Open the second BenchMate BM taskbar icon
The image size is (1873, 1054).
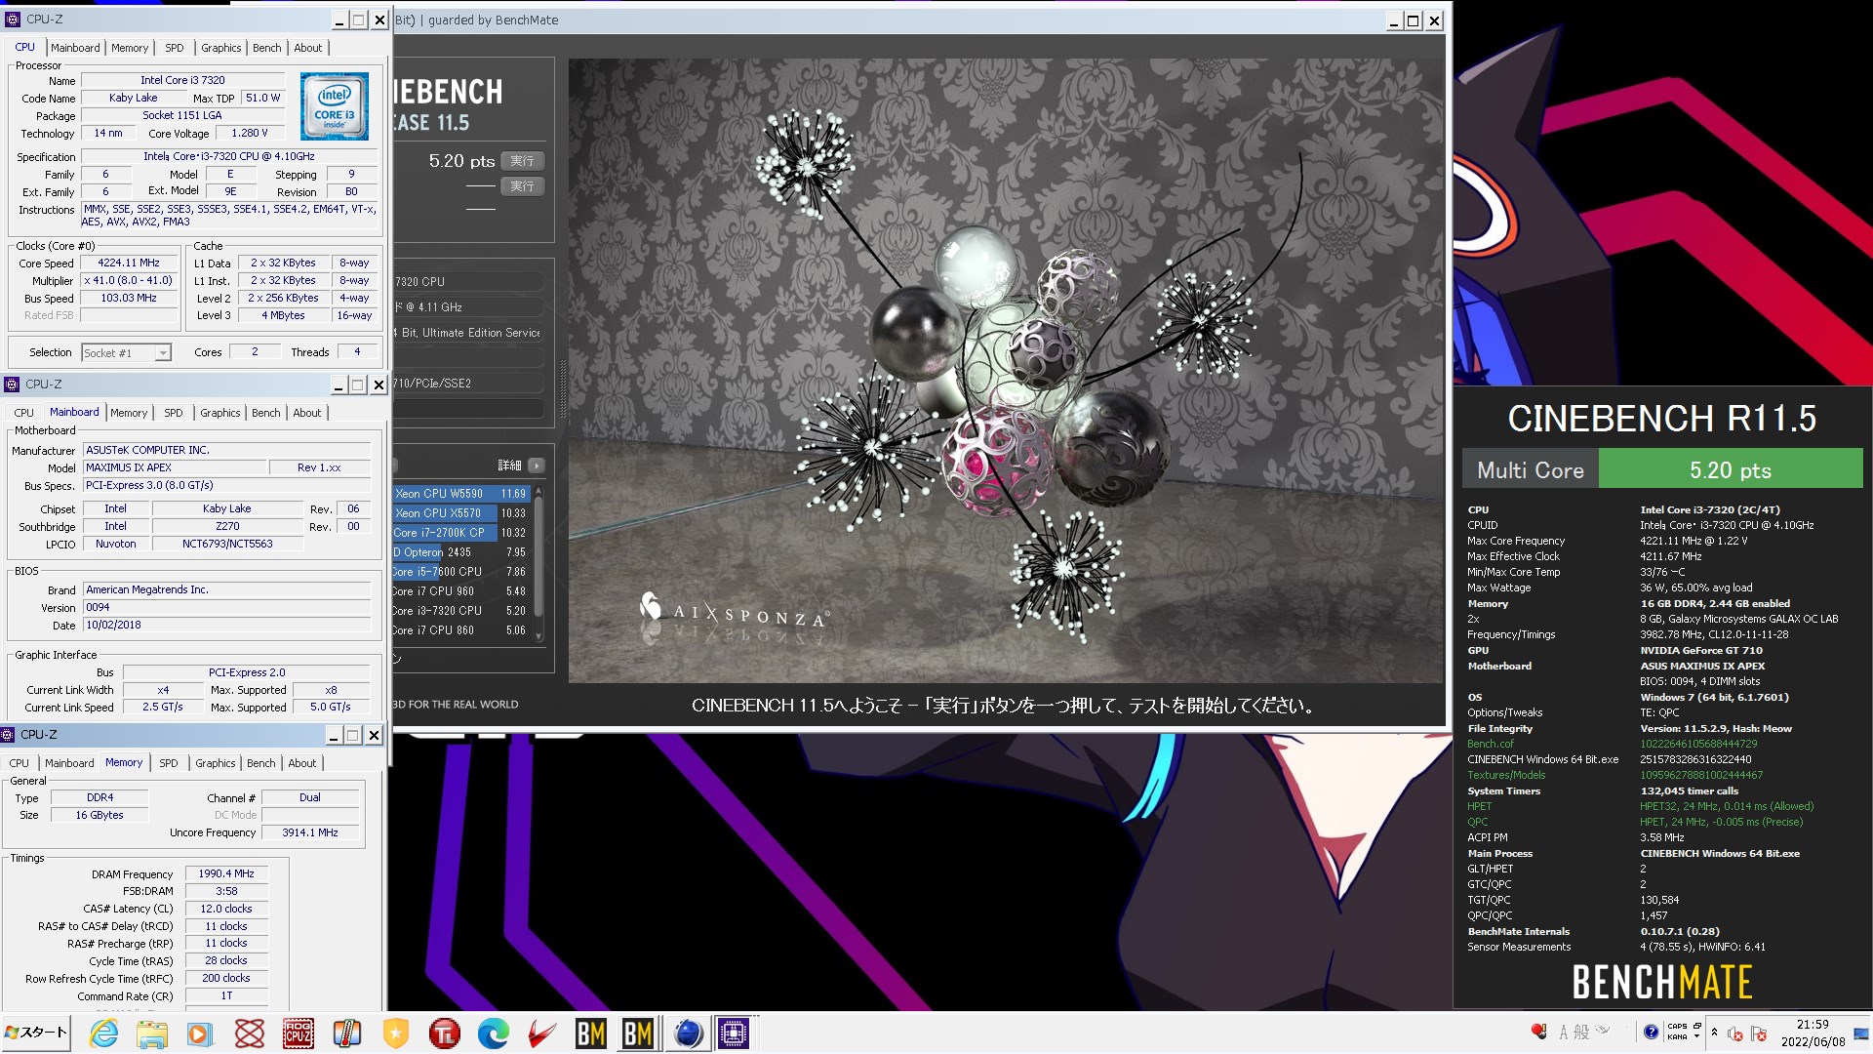[638, 1034]
